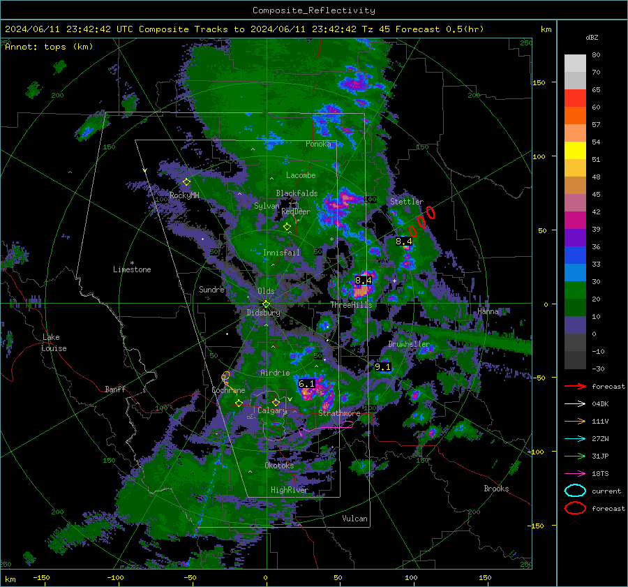Screen dimensions: 628x587
Task: Click the yellow 54-51 dBZ color swatch
Action: click(x=575, y=151)
